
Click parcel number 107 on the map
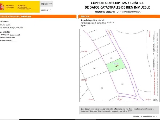click(x=102, y=88)
